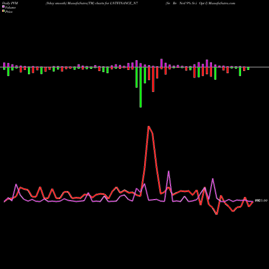Click the Volume legend color swatch
Image resolution: width=269 pixels, height=269 pixels.
point(3,6)
